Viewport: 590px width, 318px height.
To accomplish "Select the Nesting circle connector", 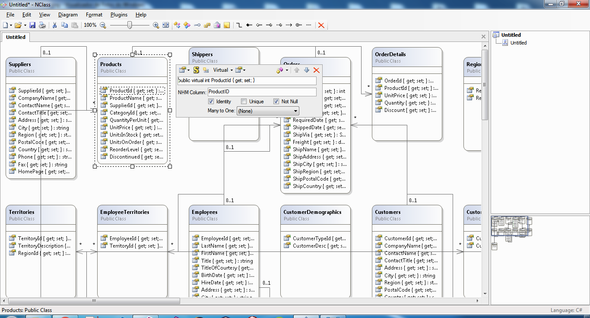I will tap(298, 25).
